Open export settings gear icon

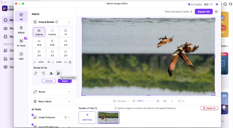tap(216, 12)
